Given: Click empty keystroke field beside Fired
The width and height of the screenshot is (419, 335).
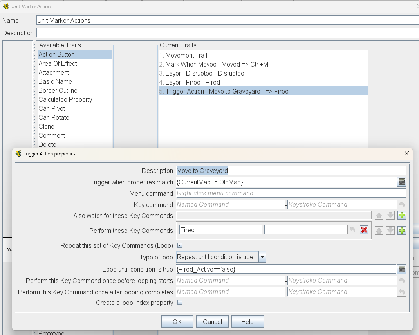Looking at the screenshot, I should (x=305, y=230).
